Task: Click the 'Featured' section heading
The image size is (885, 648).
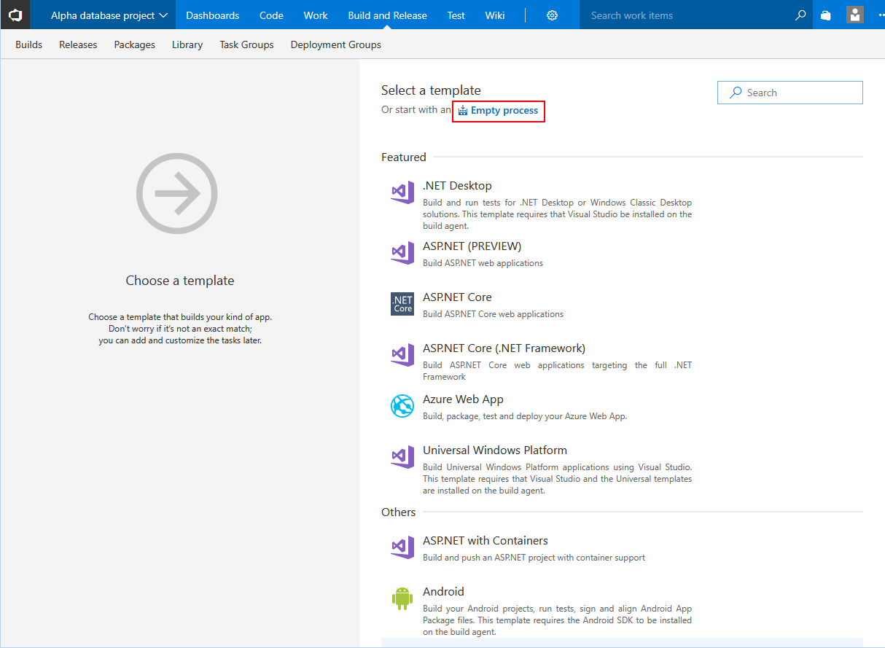Action: point(404,157)
